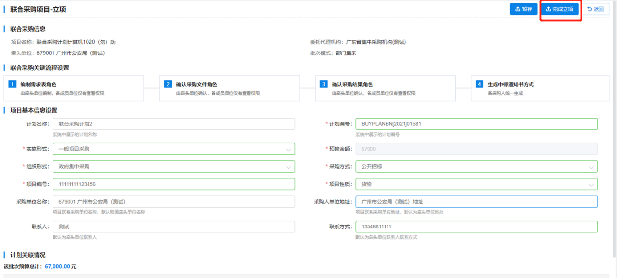Click the 采购人单位地址 input field
617x278 pixels.
[x=476, y=202]
